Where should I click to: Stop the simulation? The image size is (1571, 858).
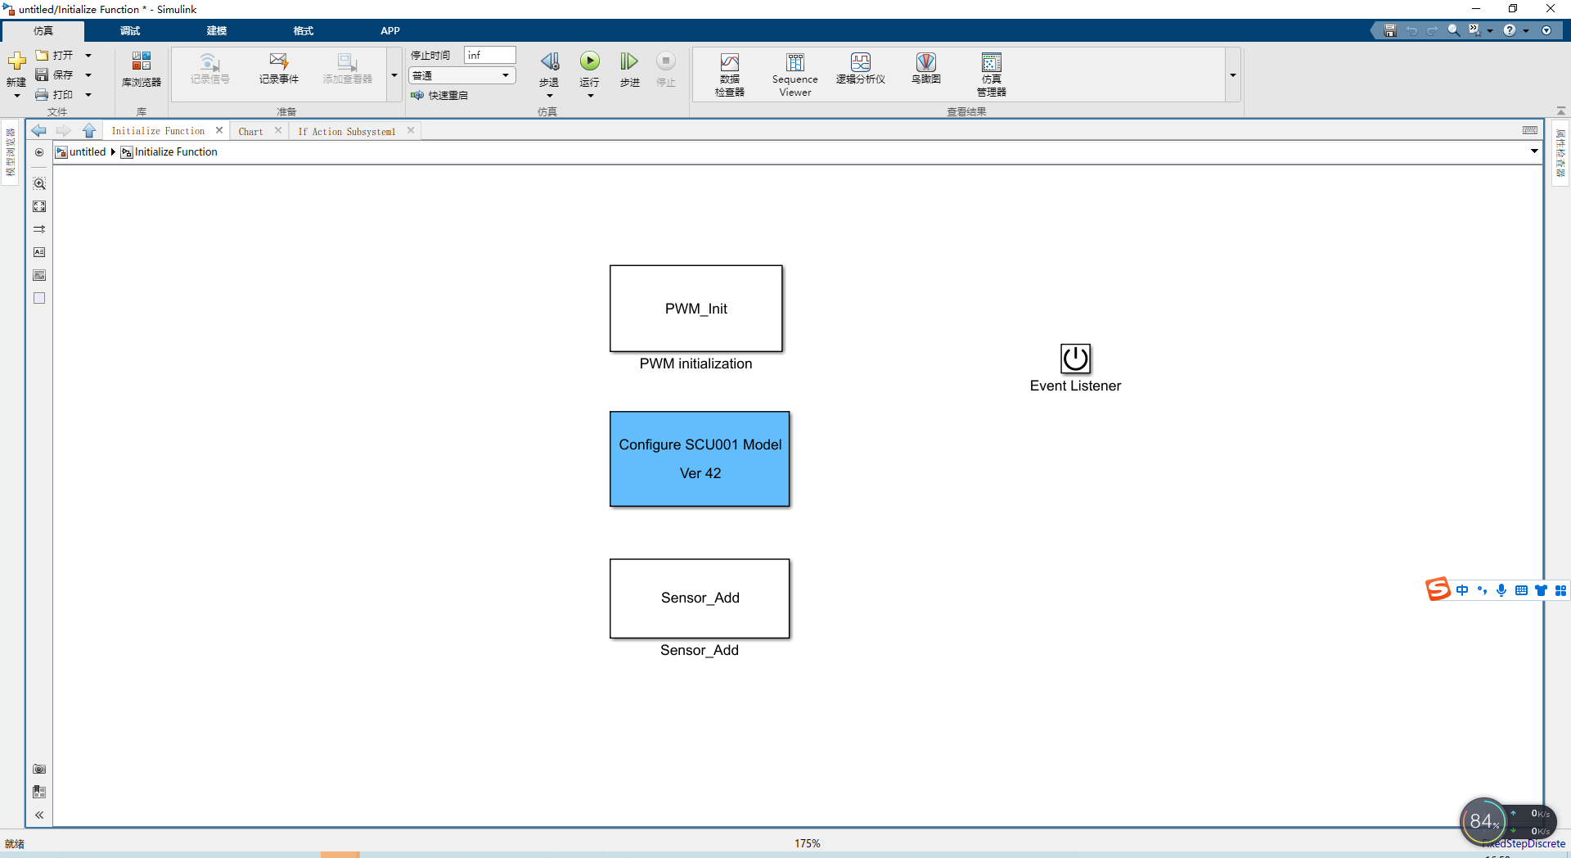click(666, 61)
